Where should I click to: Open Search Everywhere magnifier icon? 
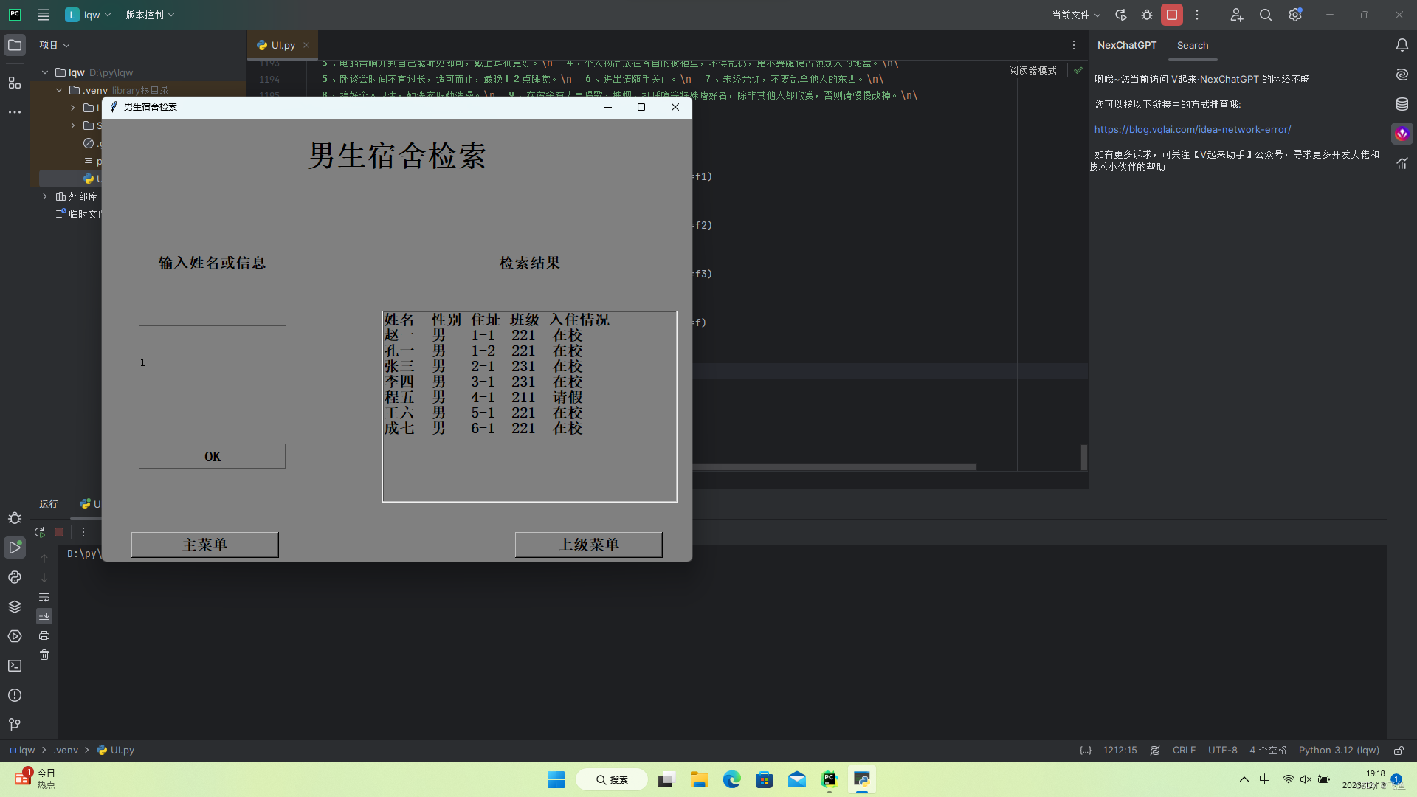point(1266,15)
